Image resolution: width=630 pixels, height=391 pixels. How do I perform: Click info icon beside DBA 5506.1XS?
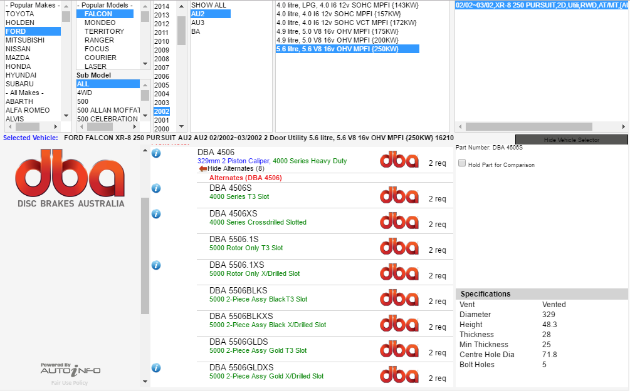[x=156, y=265]
